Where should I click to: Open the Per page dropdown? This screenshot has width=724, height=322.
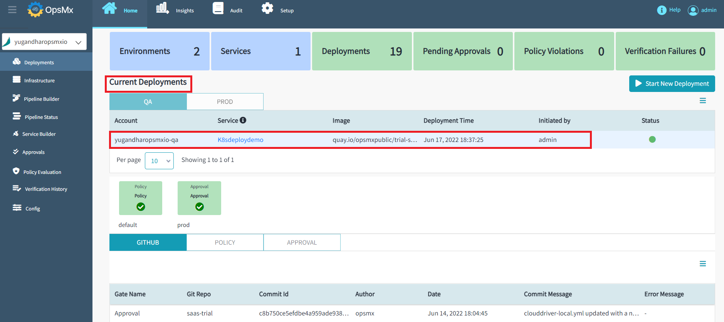pyautogui.click(x=159, y=161)
